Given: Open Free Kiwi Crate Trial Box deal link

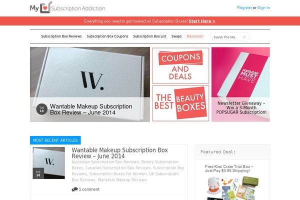Looking at the screenshot, I should [229, 168].
